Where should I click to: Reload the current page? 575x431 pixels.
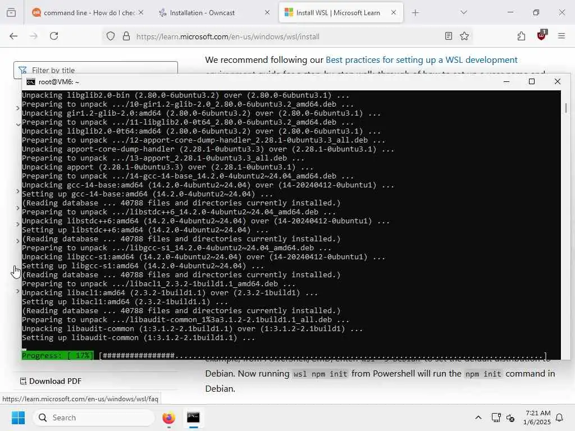click(x=54, y=36)
